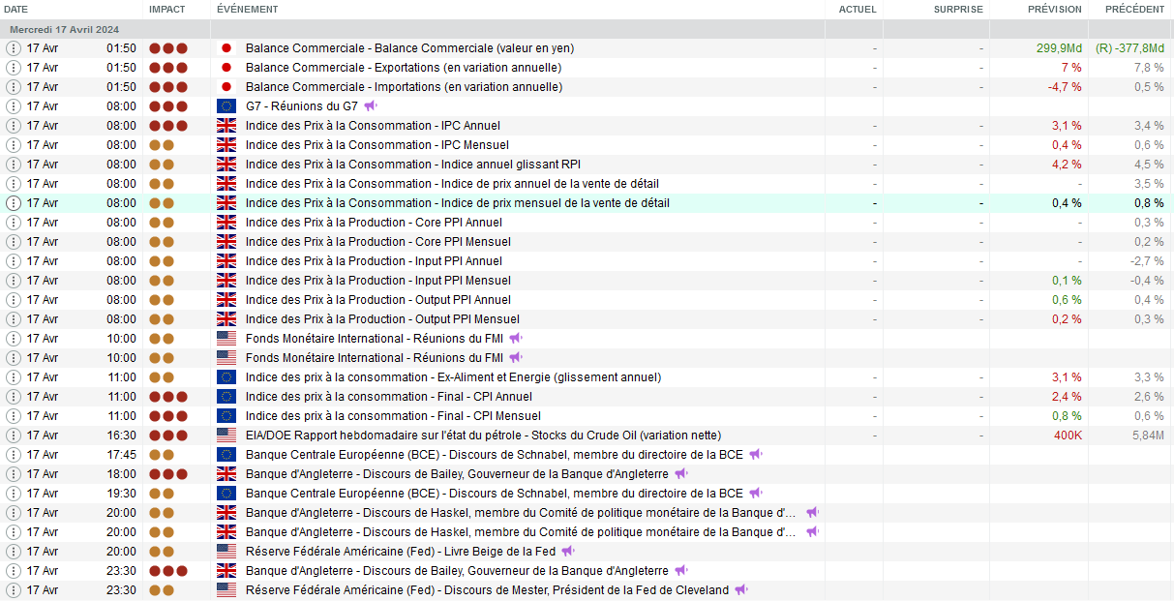This screenshot has width=1174, height=601.
Task: Click megaphone icon on 18:00 Bailey speech row
Action: pos(681,474)
